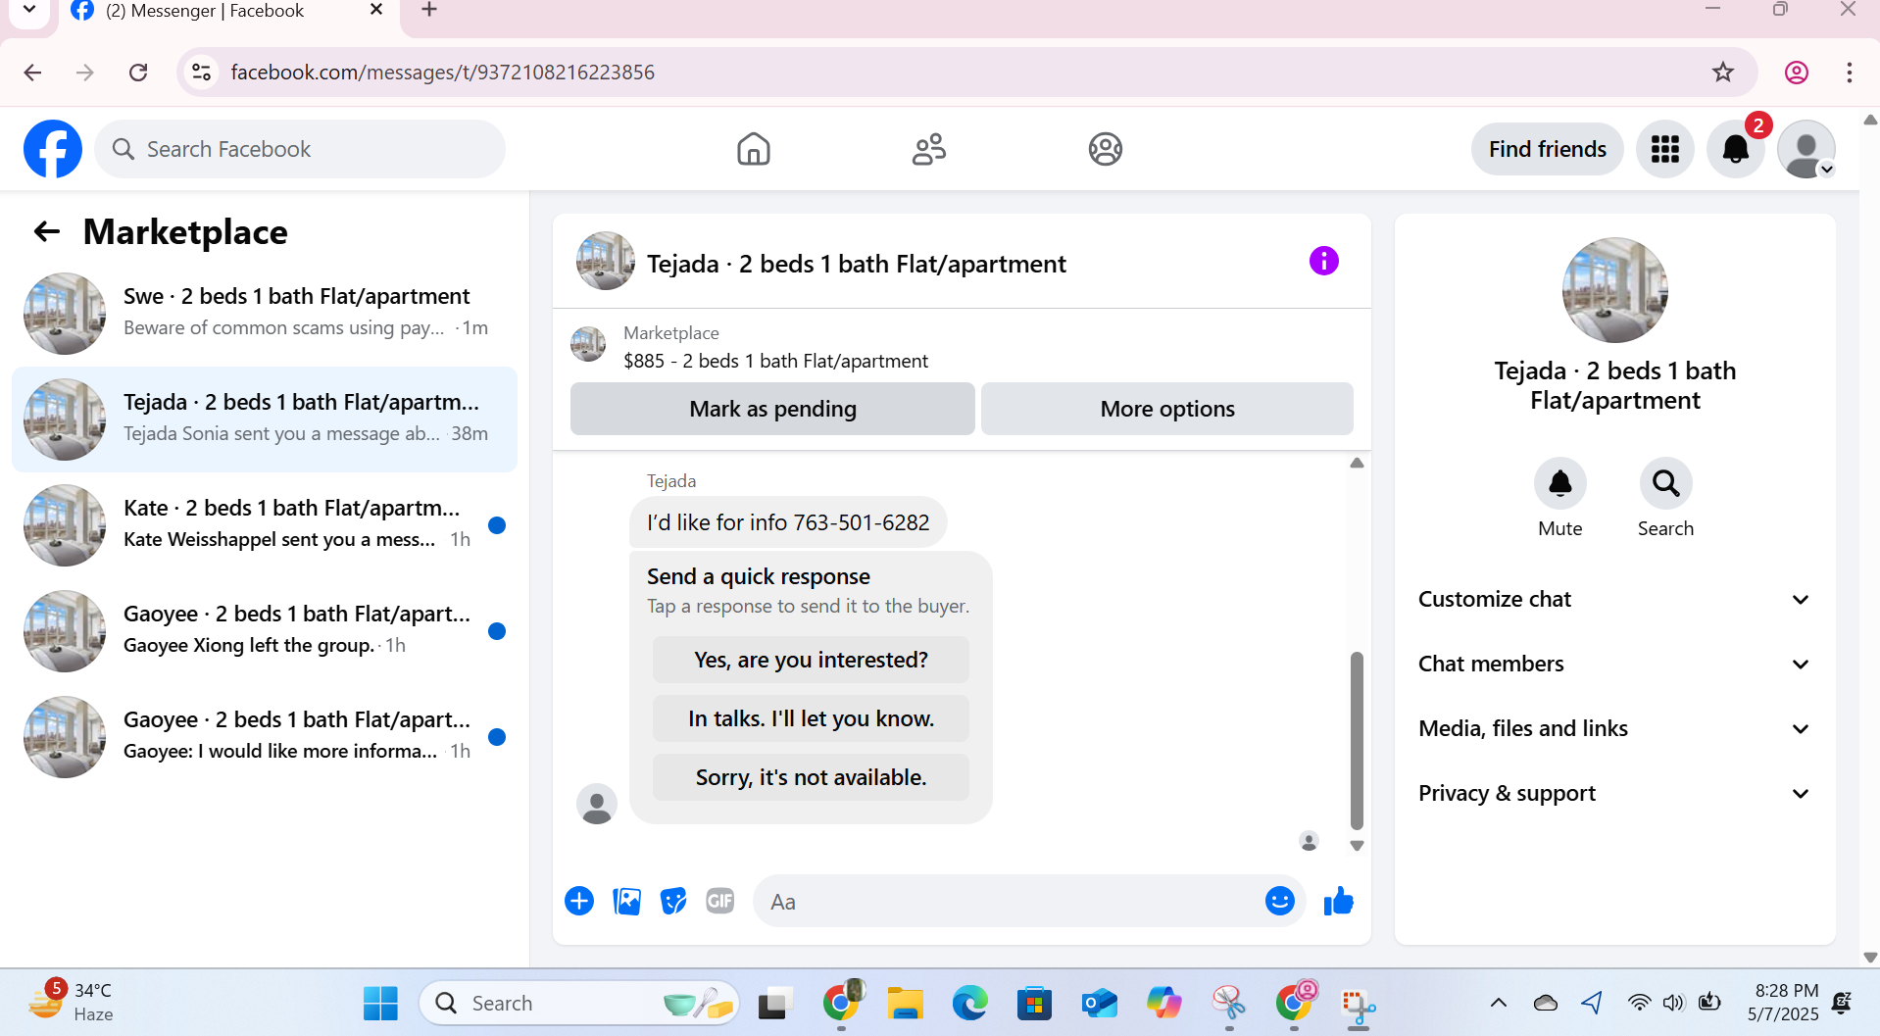Launch Microsoft Edge from taskbar
The image size is (1880, 1036).
click(969, 1003)
